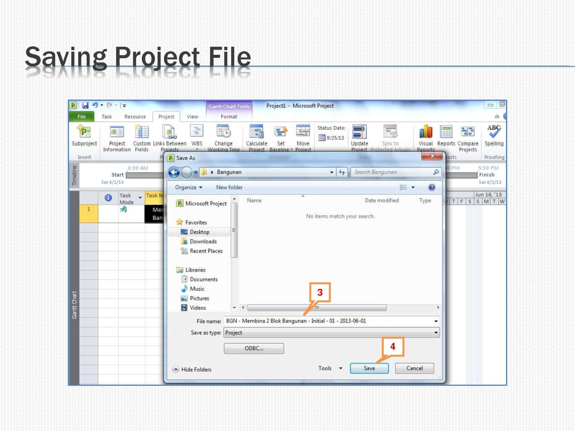Click New folder
Screen dimensions: 575x431
229,187
